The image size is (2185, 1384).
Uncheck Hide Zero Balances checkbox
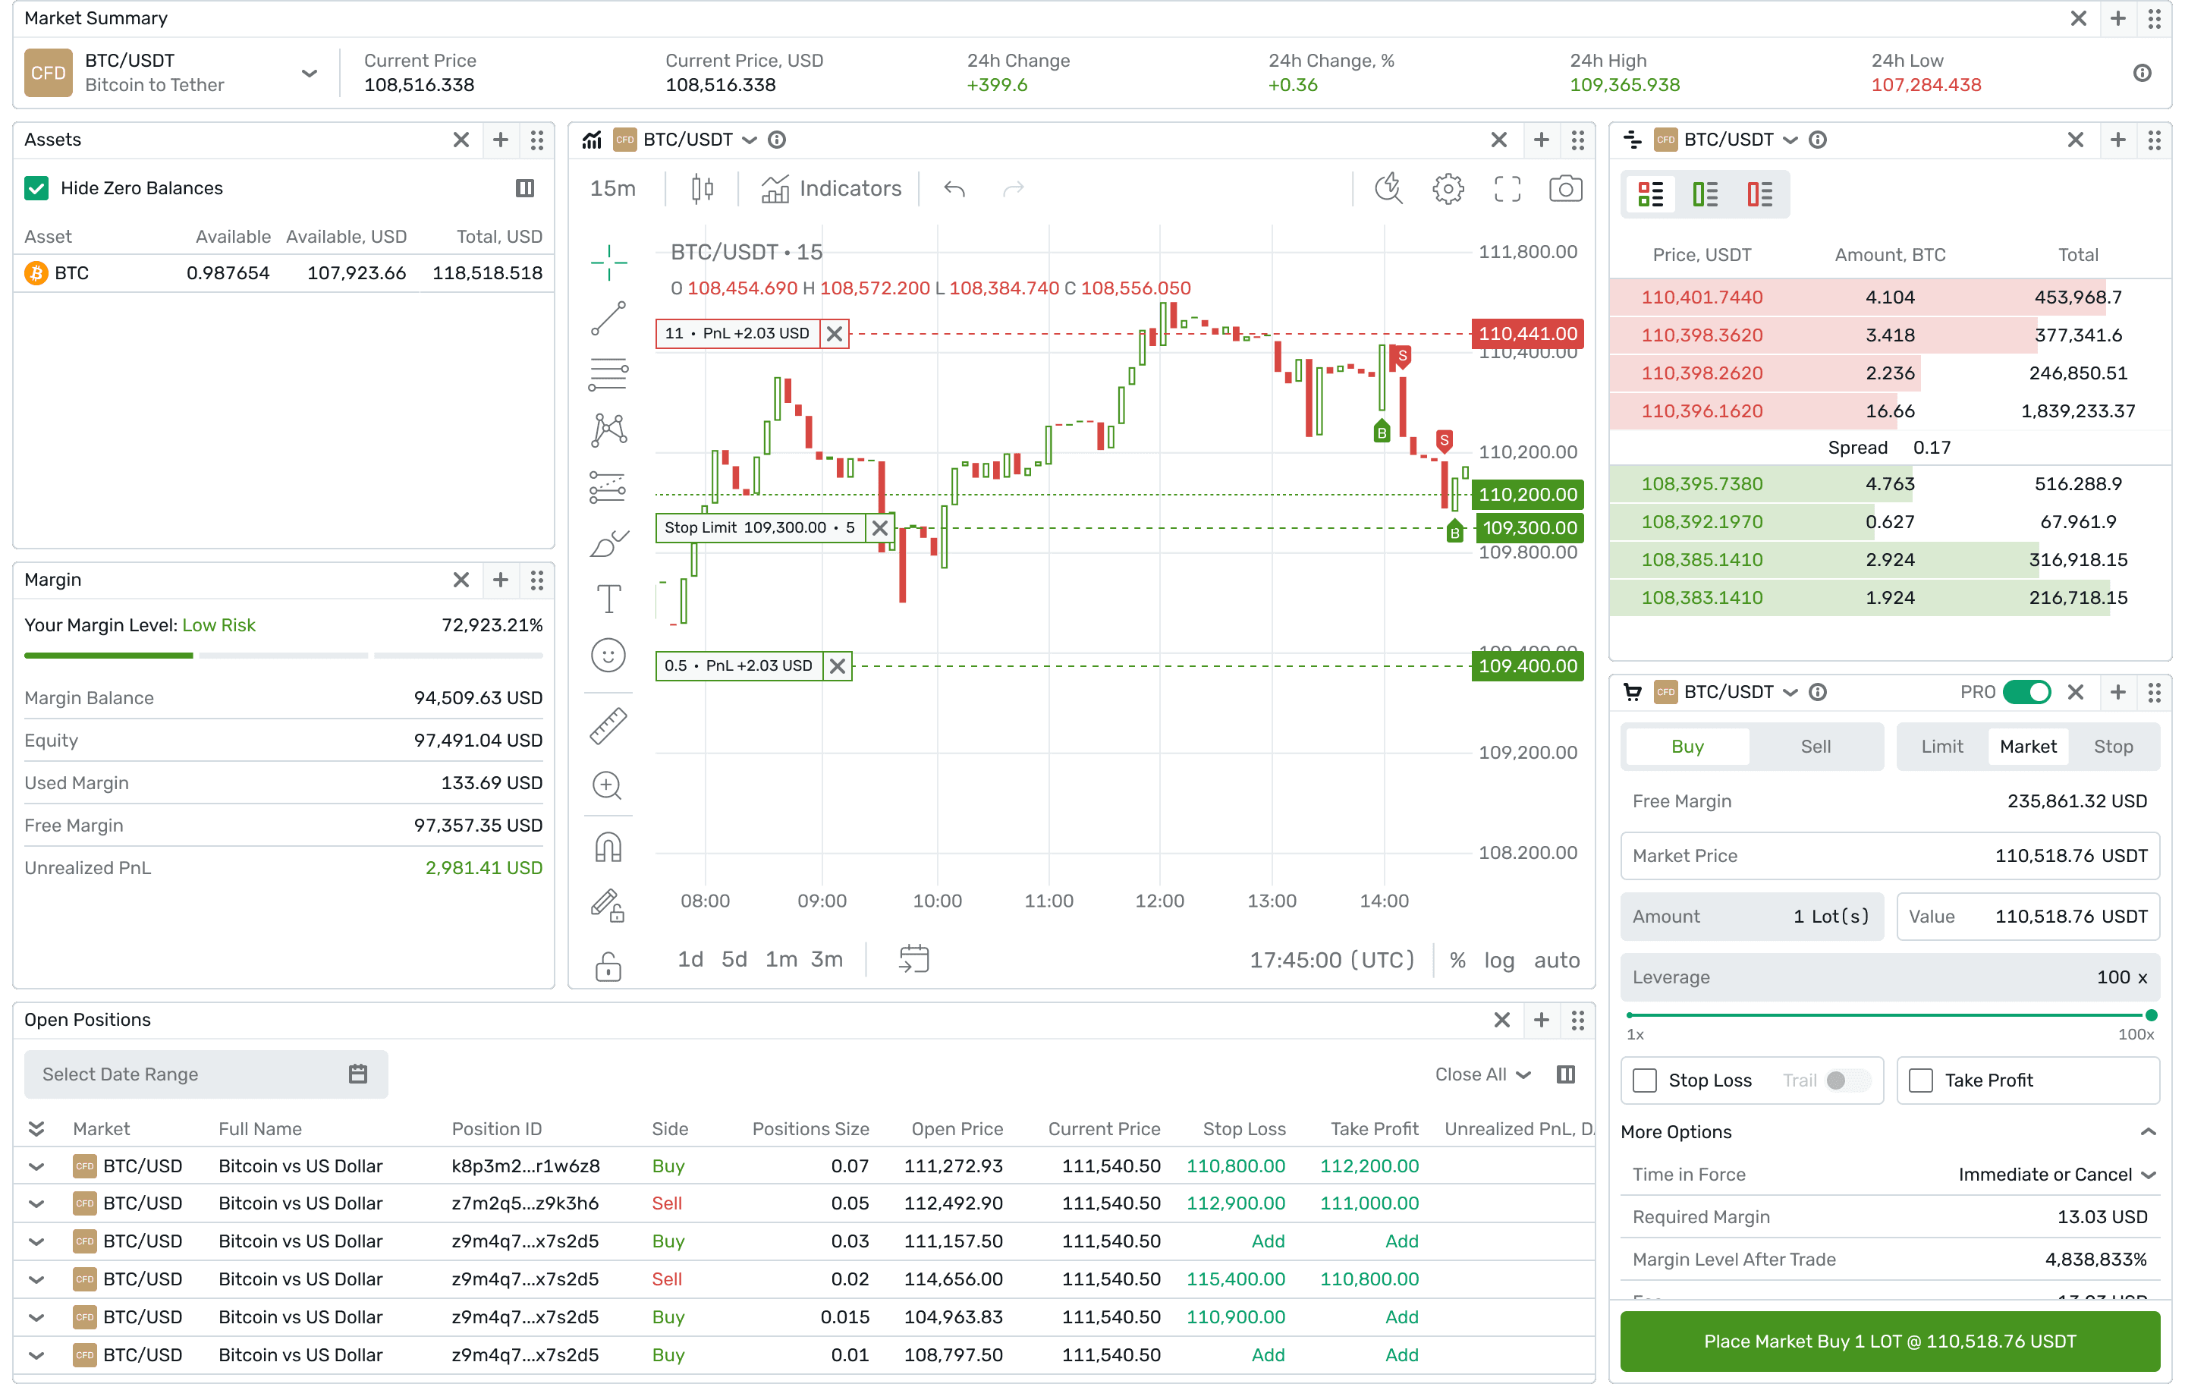pyautogui.click(x=36, y=188)
